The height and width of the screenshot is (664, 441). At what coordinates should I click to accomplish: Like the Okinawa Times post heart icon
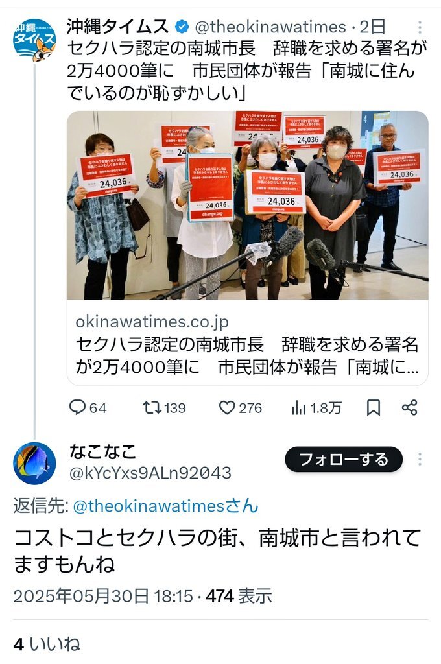240,407
